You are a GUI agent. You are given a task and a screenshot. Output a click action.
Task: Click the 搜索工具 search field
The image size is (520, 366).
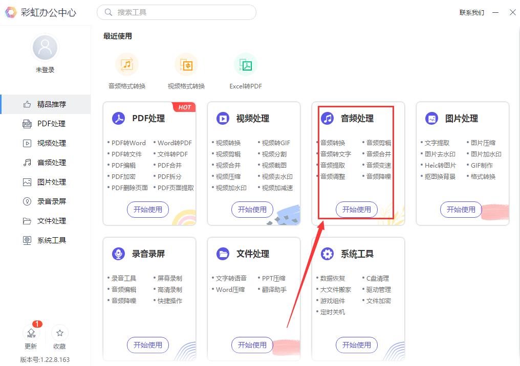pos(177,12)
